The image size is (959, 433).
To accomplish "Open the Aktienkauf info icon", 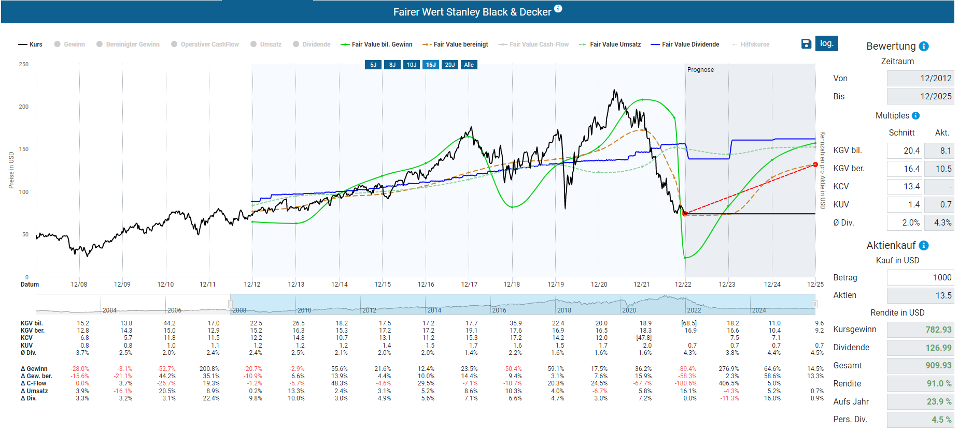I will coord(924,246).
